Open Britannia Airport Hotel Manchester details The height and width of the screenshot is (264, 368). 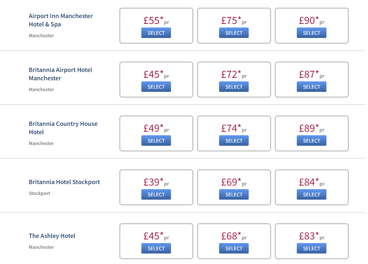click(x=60, y=74)
